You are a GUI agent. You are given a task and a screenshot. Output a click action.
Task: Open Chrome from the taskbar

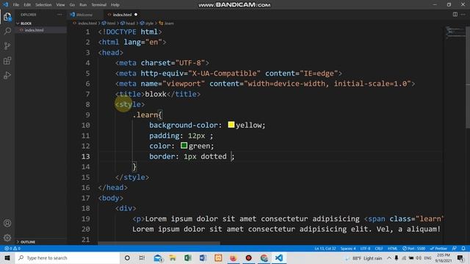click(264, 258)
